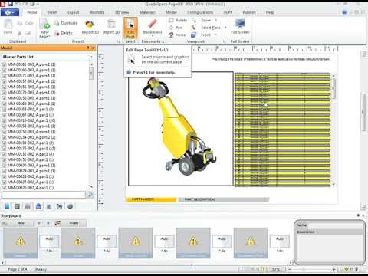The image size is (368, 276).
Task: Click the PART NUMBER orange label on page
Action: (151, 199)
